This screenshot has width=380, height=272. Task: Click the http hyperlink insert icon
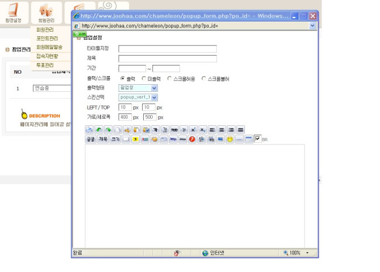click(x=173, y=139)
